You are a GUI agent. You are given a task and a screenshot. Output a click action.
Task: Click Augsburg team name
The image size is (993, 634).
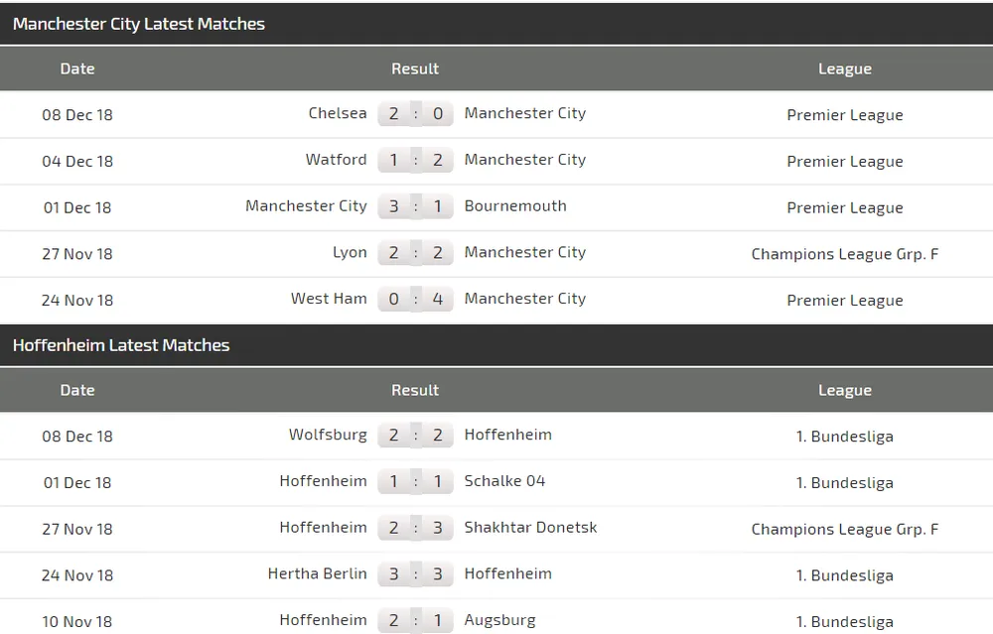499,621
